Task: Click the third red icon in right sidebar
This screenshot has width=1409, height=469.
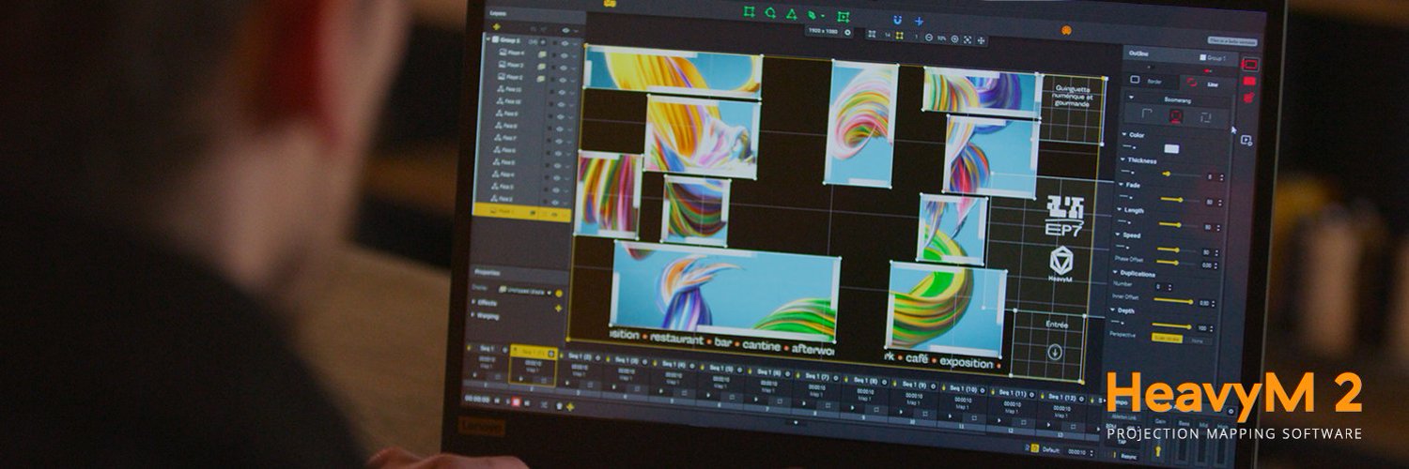Action: pos(1248,98)
